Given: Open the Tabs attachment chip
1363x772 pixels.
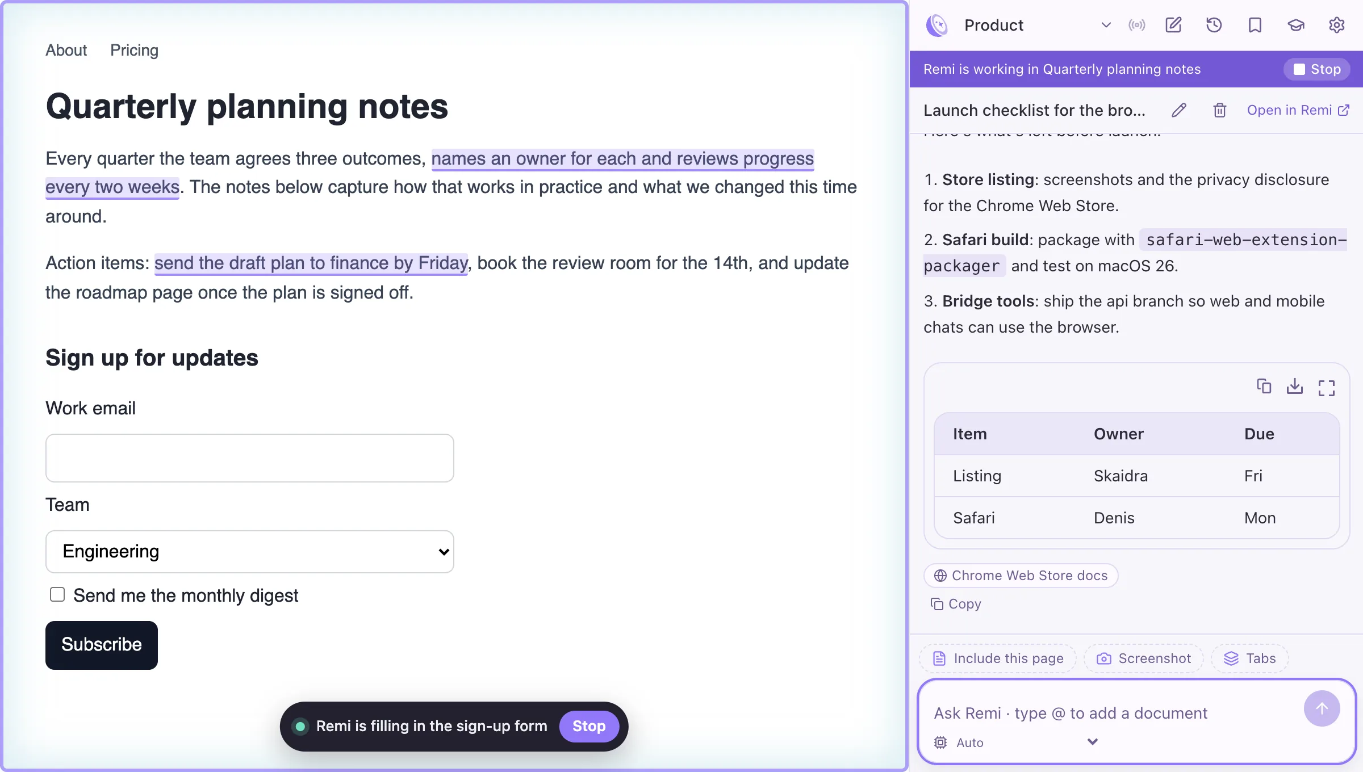Looking at the screenshot, I should [x=1249, y=658].
